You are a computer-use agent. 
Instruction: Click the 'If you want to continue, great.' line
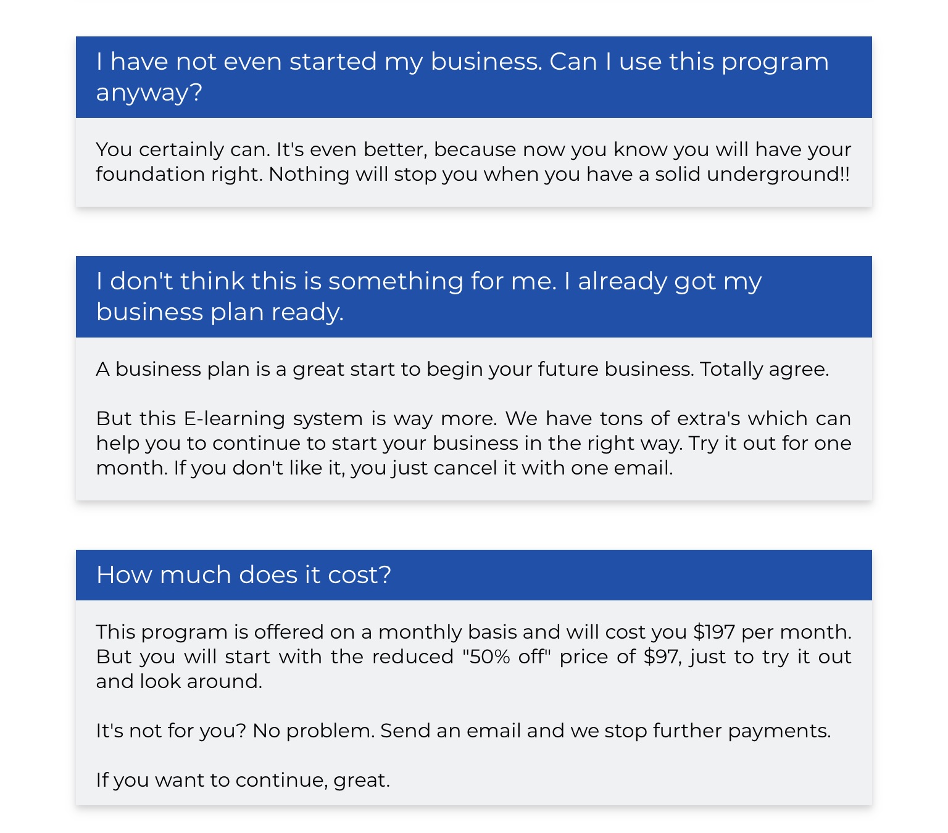coord(243,780)
